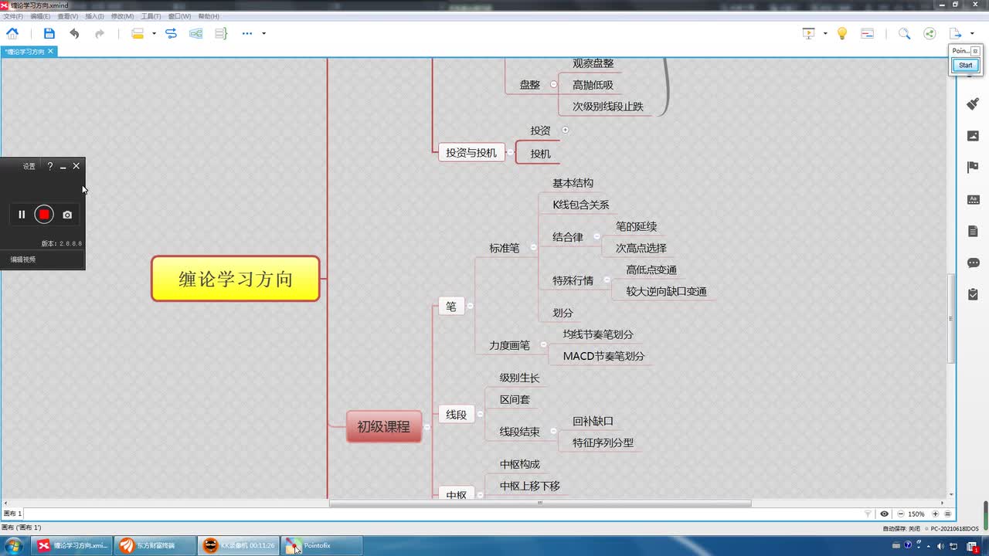Open recorder 设置 settings
The width and height of the screenshot is (989, 556).
tap(29, 166)
